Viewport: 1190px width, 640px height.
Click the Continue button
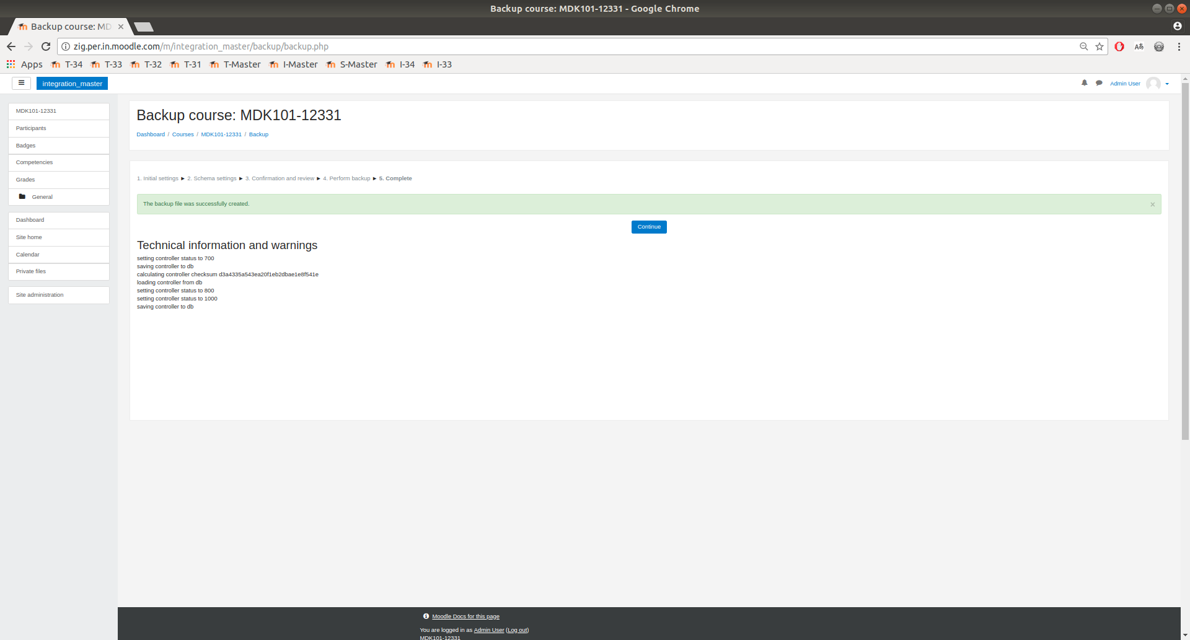(x=649, y=227)
